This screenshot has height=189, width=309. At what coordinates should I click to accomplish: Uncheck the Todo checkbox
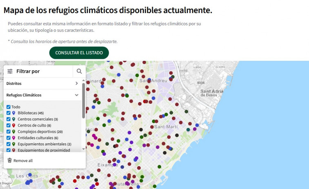[8, 107]
